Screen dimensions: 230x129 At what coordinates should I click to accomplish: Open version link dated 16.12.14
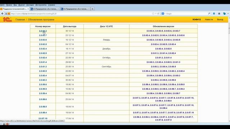(43, 40)
